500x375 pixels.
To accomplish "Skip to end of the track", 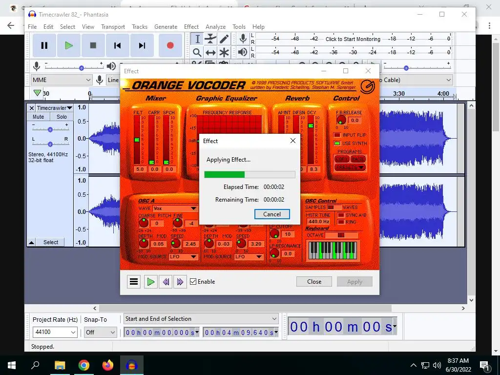I will click(142, 45).
